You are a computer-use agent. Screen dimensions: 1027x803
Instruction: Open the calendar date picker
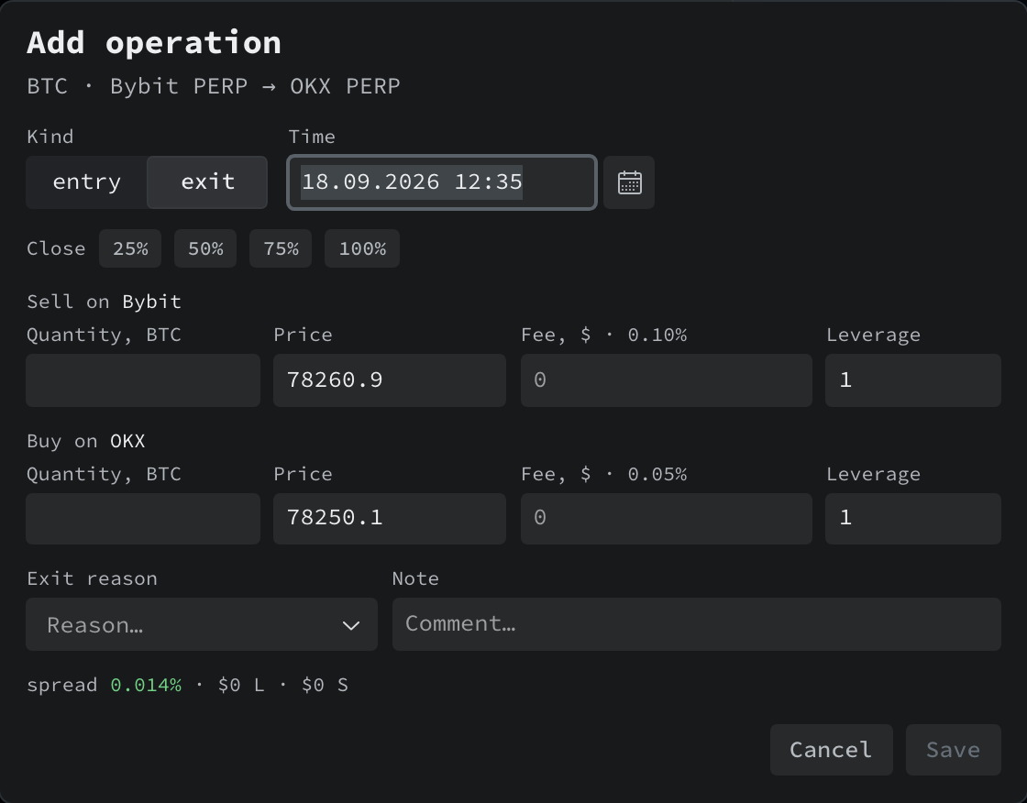(629, 182)
